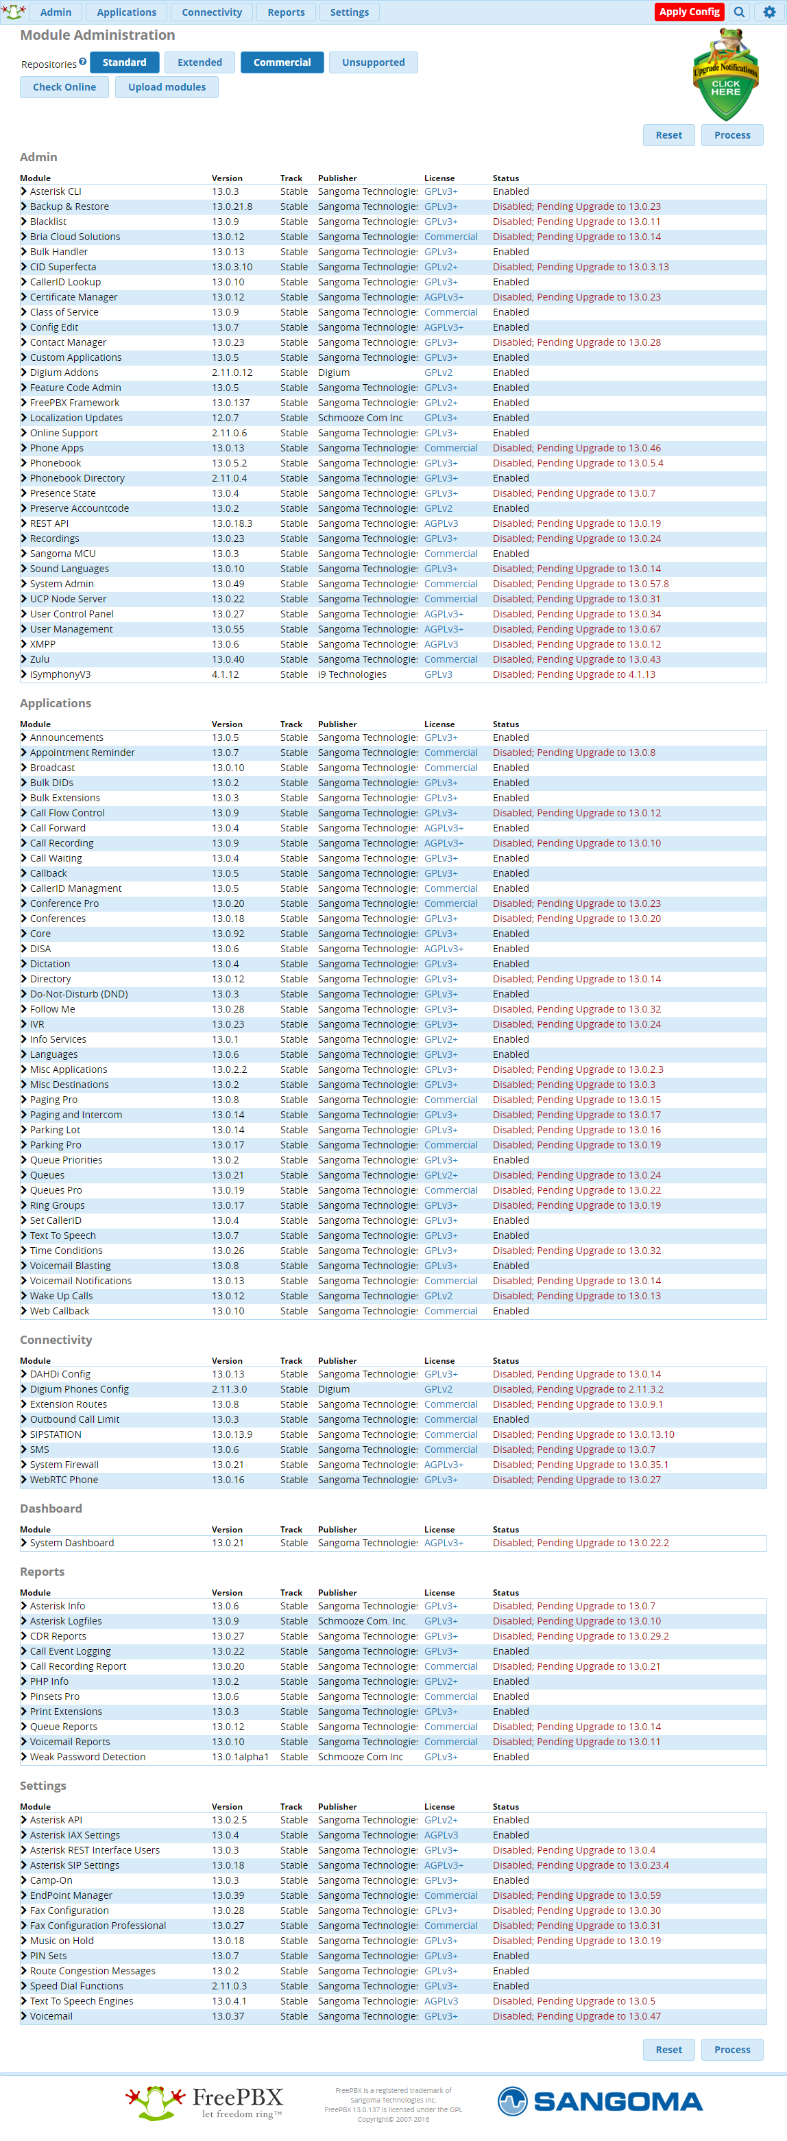Click the Commercial license link for Queues Pro
This screenshot has height=2141, width=787.
451,1191
